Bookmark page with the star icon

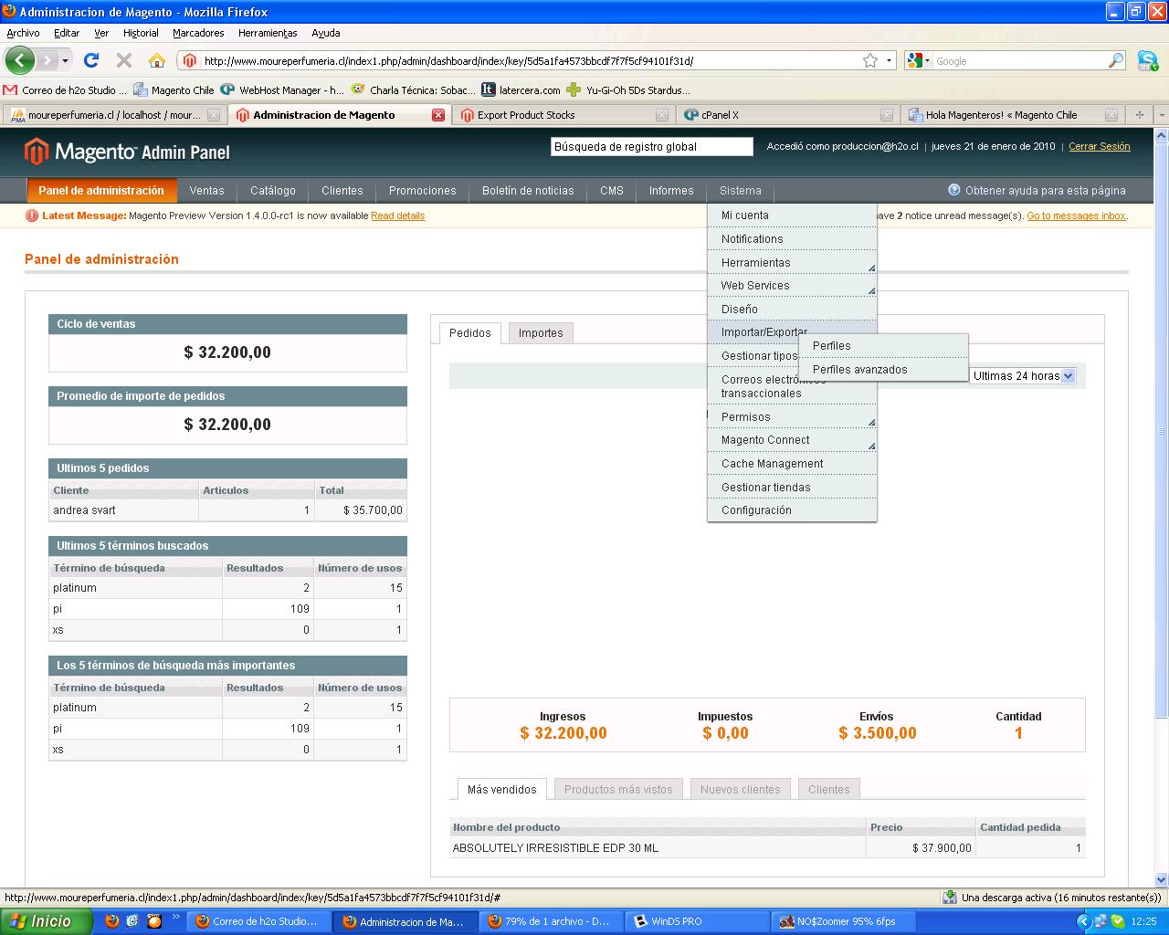pyautogui.click(x=870, y=60)
